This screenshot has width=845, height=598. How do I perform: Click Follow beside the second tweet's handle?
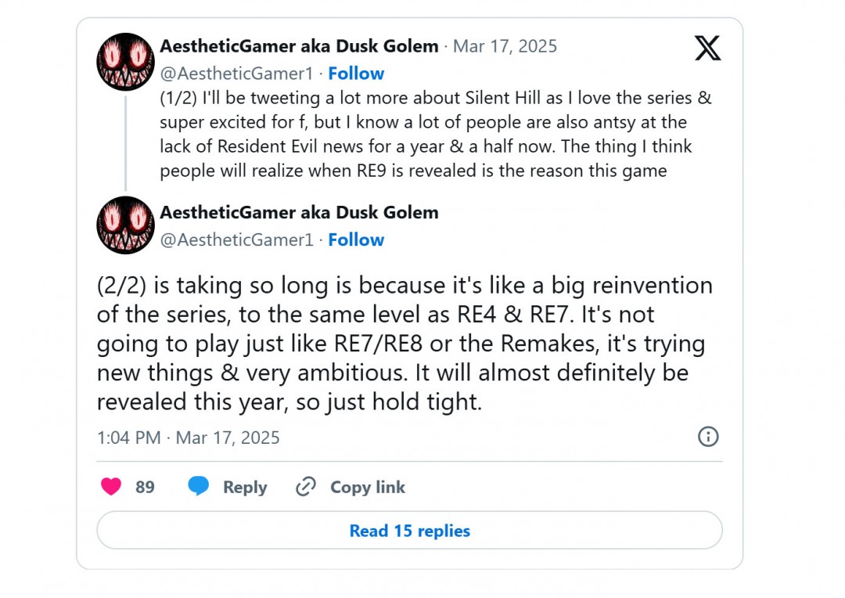[356, 240]
